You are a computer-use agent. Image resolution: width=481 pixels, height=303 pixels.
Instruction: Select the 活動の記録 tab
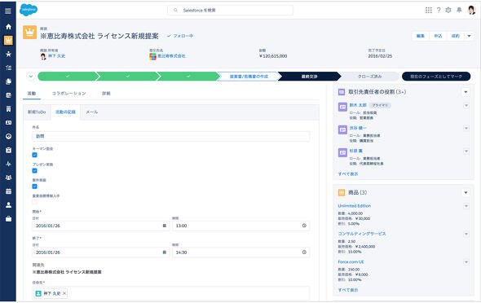(x=65, y=112)
